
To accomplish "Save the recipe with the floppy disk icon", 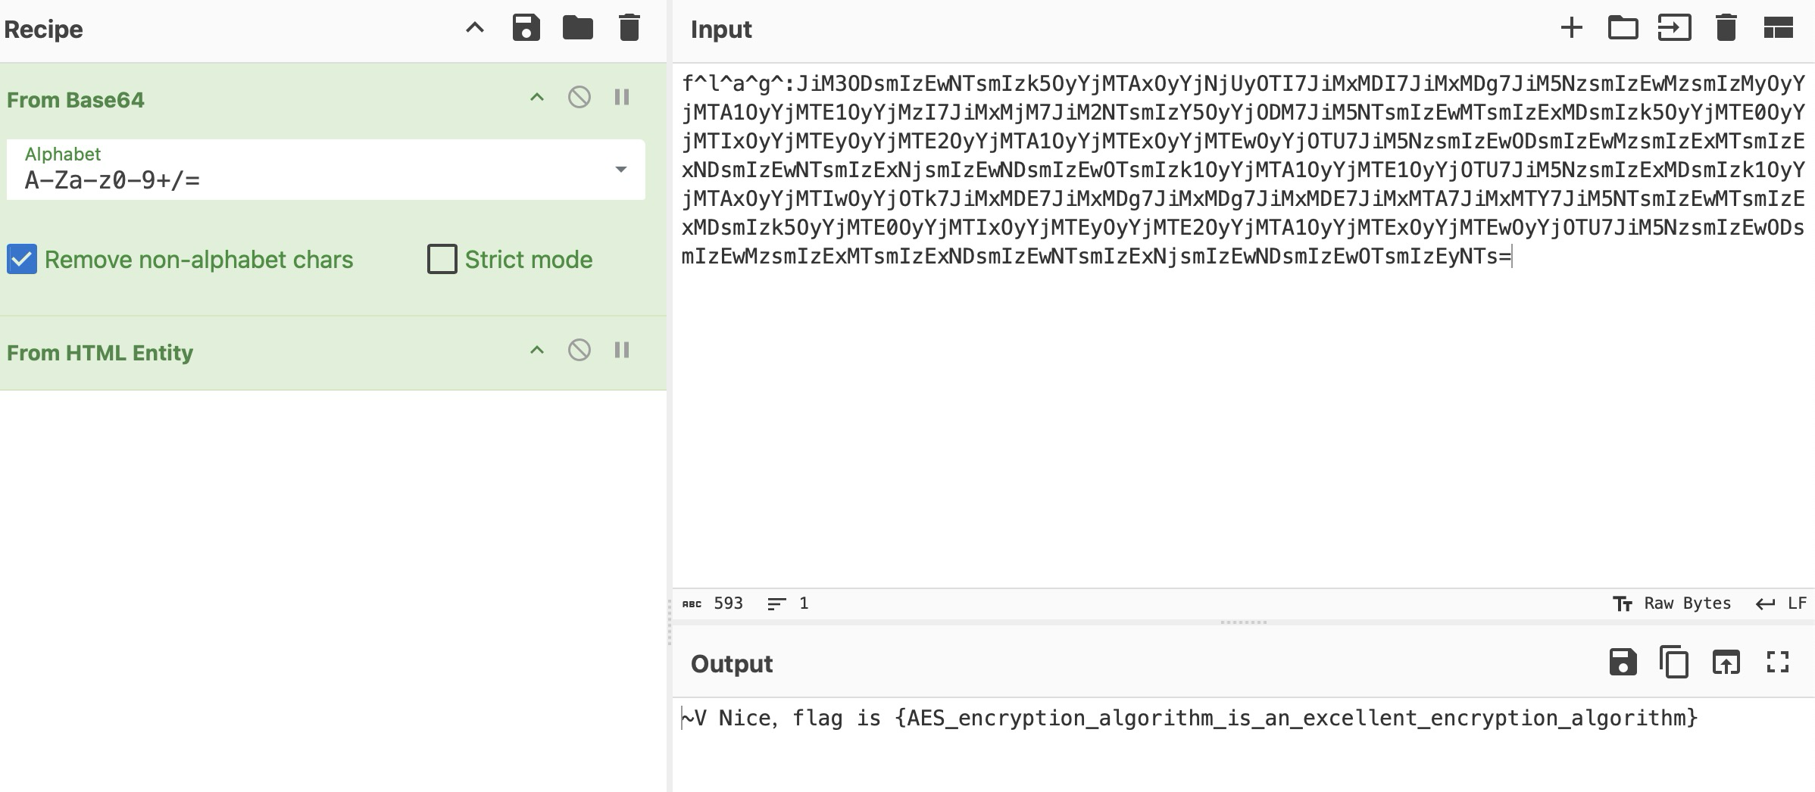I will (x=526, y=28).
